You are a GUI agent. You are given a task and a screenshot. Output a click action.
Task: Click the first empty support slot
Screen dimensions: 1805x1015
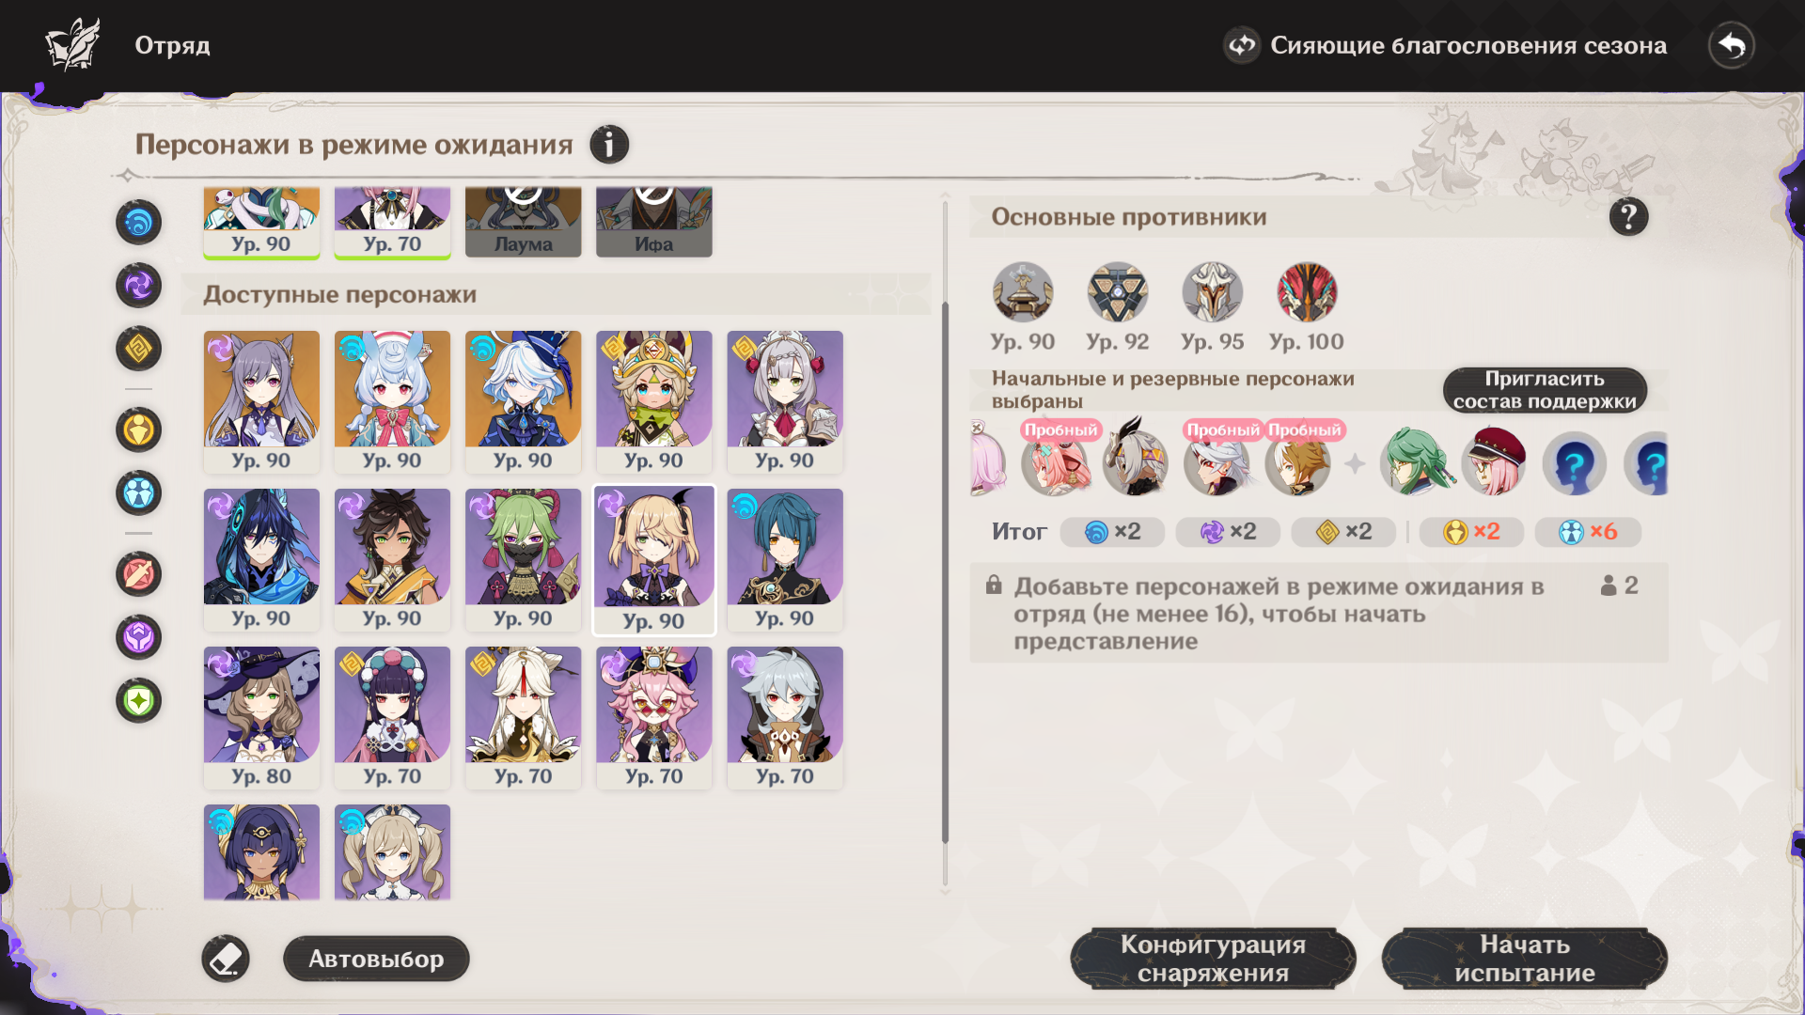tap(1575, 463)
